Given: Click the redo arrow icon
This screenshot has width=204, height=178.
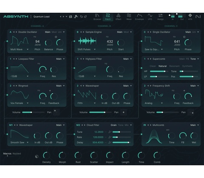Looking at the screenshot, I should coord(85,17).
